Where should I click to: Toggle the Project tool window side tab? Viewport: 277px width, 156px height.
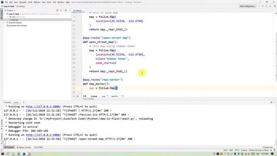[x=2, y=14]
